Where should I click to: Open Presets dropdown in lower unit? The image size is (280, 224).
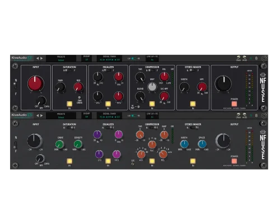(x=61, y=116)
